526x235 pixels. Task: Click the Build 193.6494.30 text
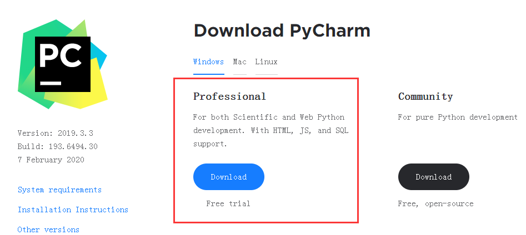57,147
